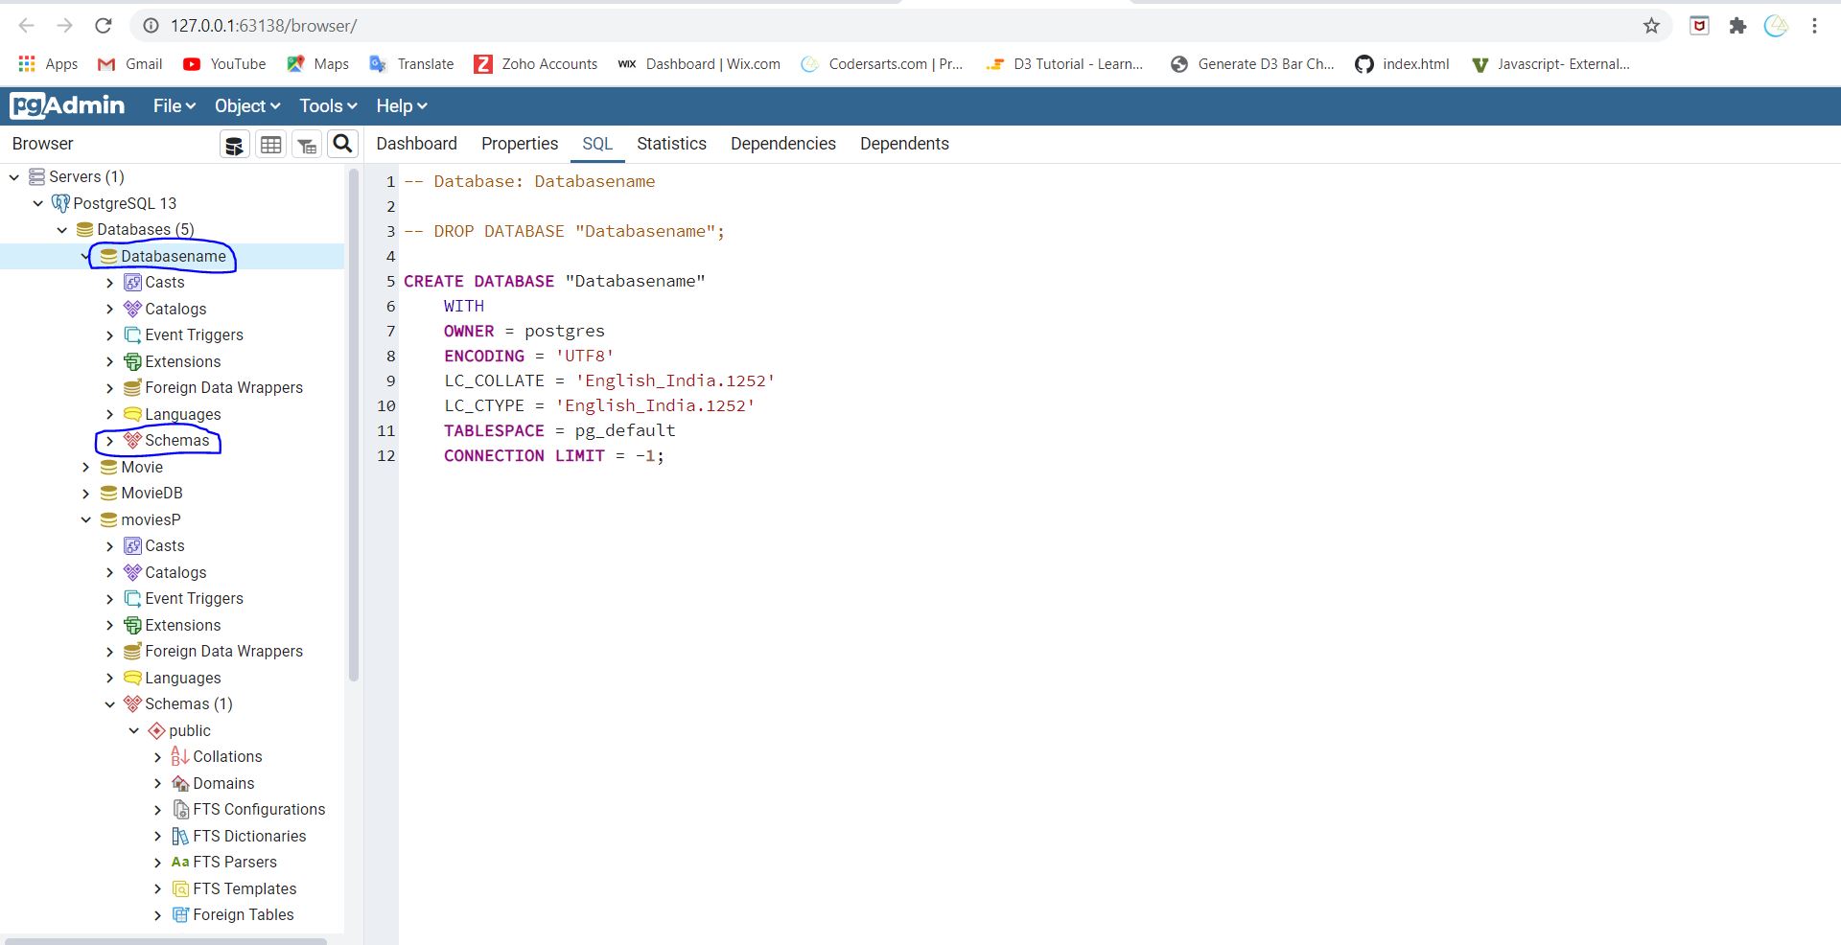Open the Dashboard | Wix.com bookmark
The height and width of the screenshot is (945, 1841).
click(x=699, y=64)
